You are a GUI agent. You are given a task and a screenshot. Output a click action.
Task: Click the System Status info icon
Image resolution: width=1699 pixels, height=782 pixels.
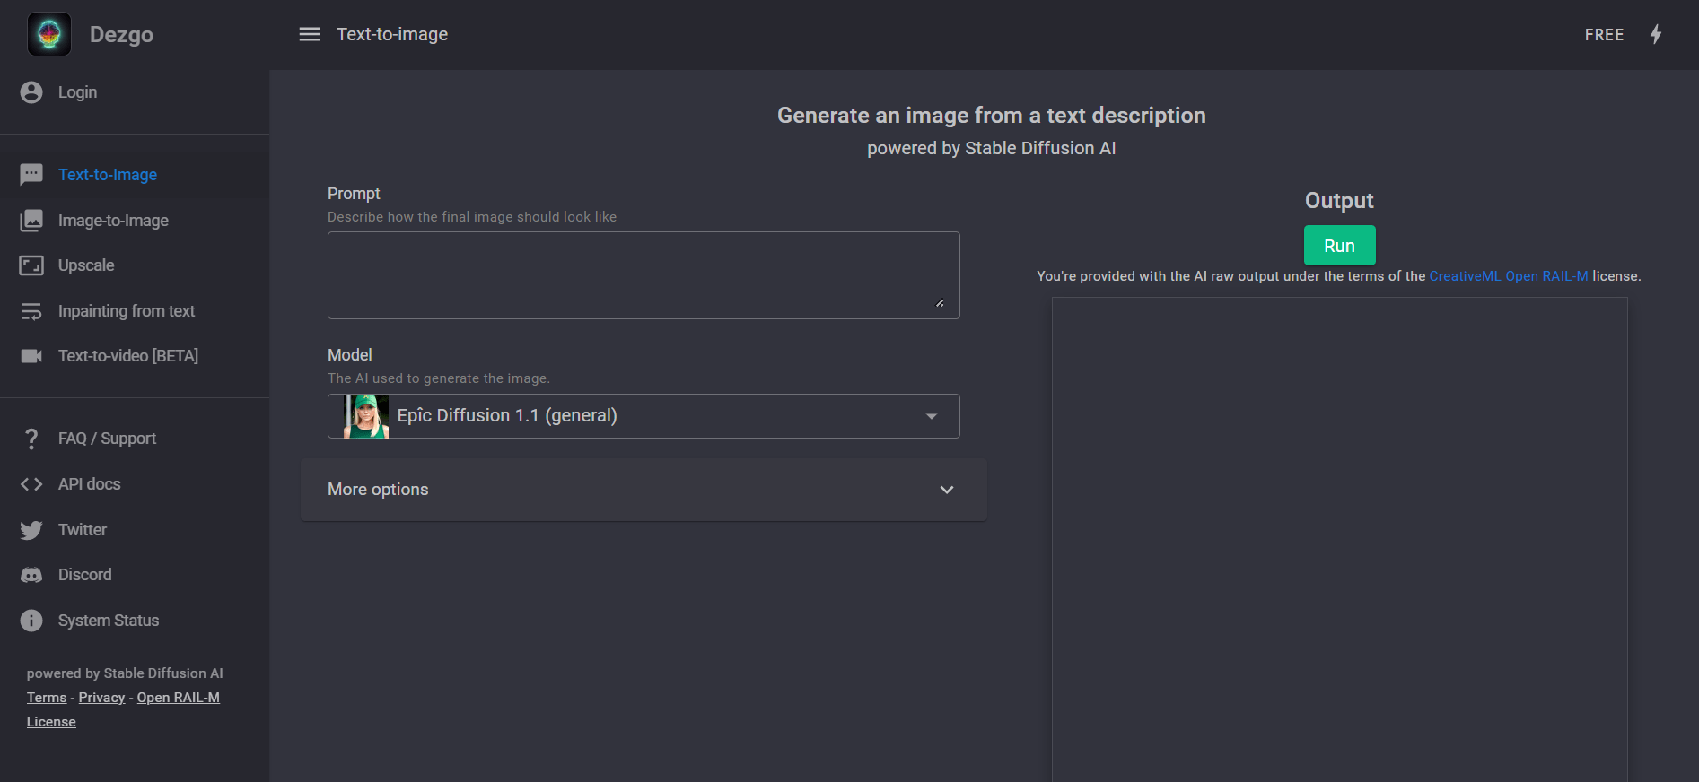pos(31,621)
